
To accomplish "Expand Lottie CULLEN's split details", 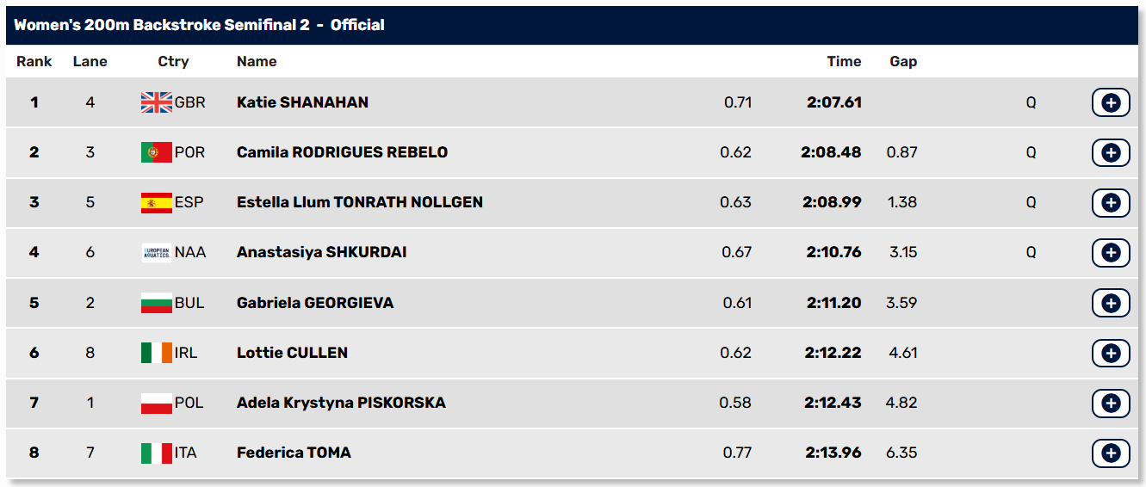I will 1111,353.
